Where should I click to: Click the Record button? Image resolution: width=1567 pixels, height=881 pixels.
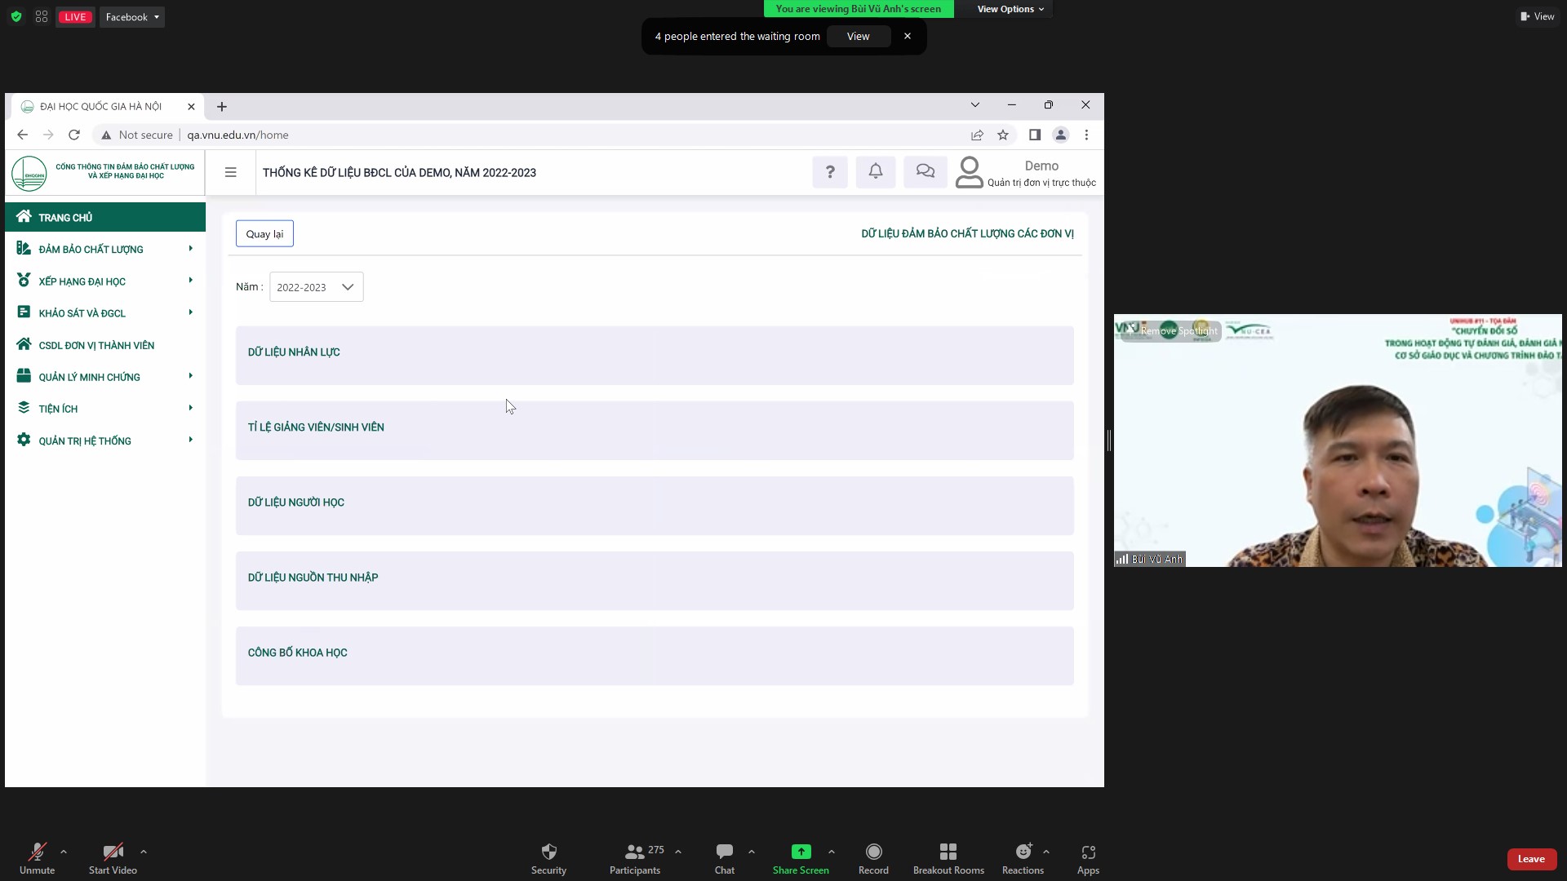(x=873, y=852)
